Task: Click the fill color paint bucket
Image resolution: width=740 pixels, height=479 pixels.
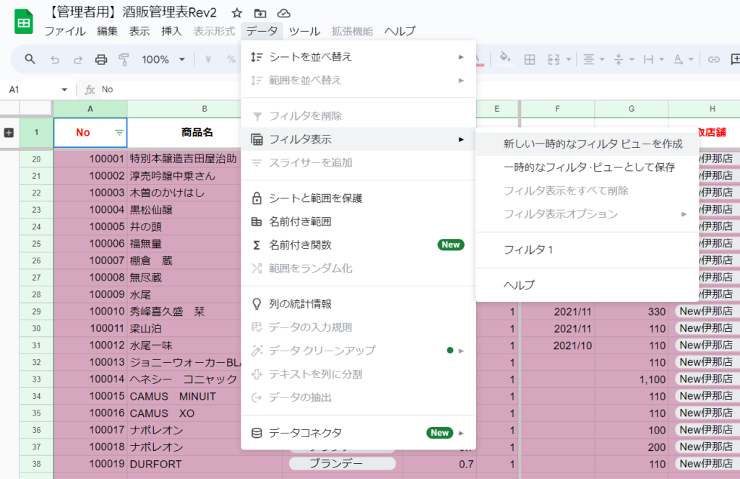Action: (505, 59)
